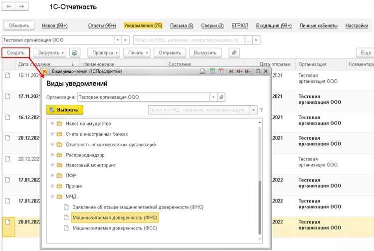Click the M memory button
The height and width of the screenshot is (251, 374).
tap(231, 71)
